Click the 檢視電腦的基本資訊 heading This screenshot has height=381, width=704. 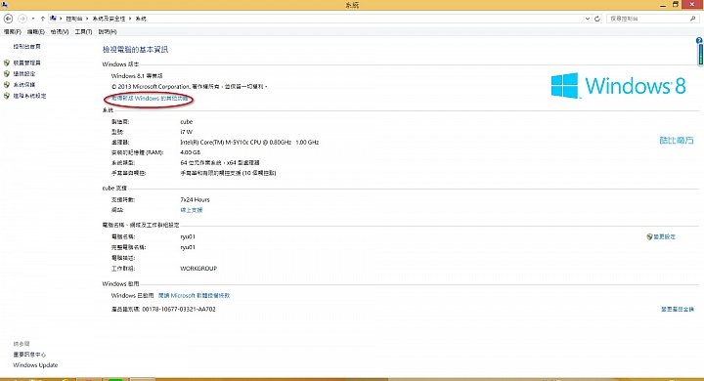(135, 50)
